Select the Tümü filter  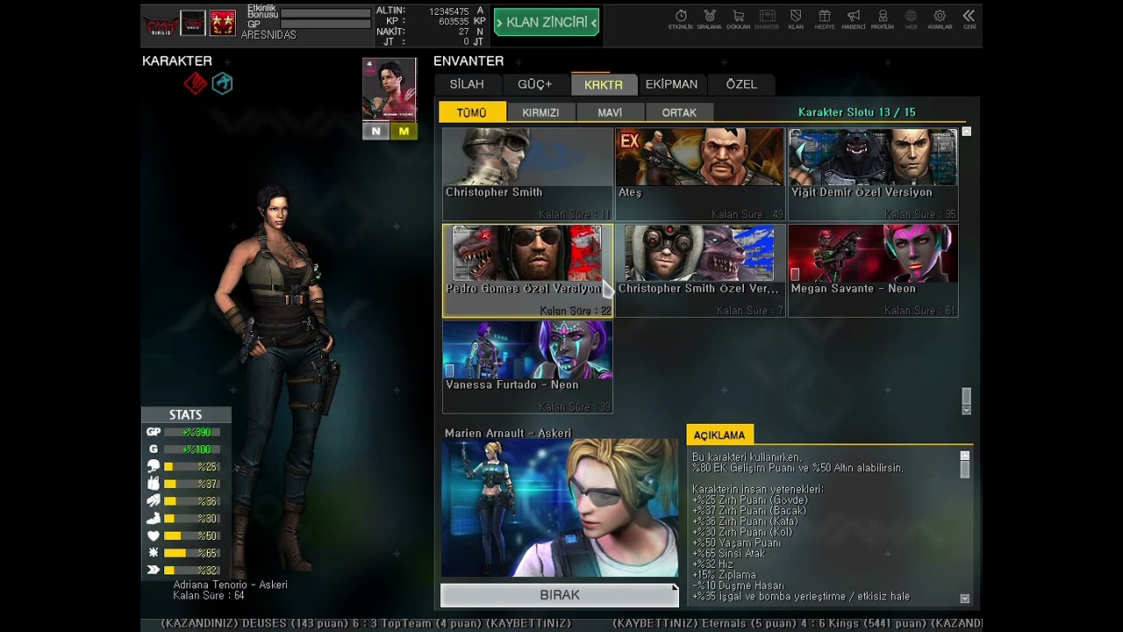tap(472, 112)
